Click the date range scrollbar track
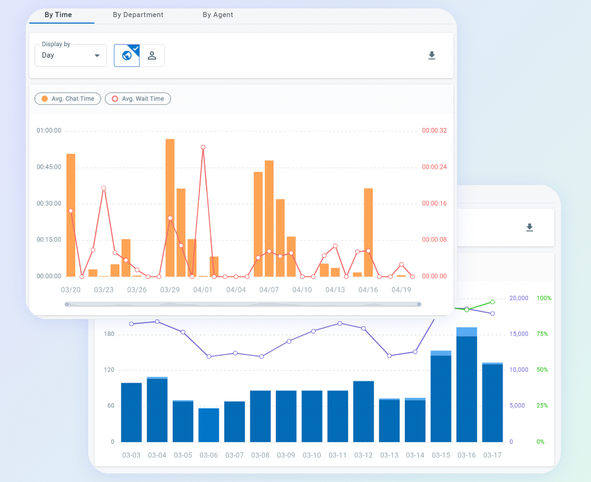This screenshot has height=482, width=591. click(x=242, y=304)
